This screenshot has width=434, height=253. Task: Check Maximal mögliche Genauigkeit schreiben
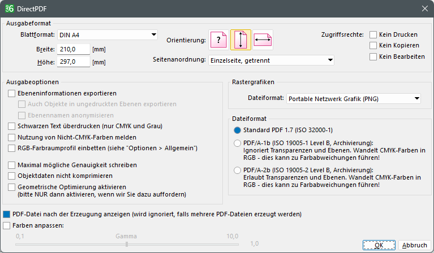12,165
